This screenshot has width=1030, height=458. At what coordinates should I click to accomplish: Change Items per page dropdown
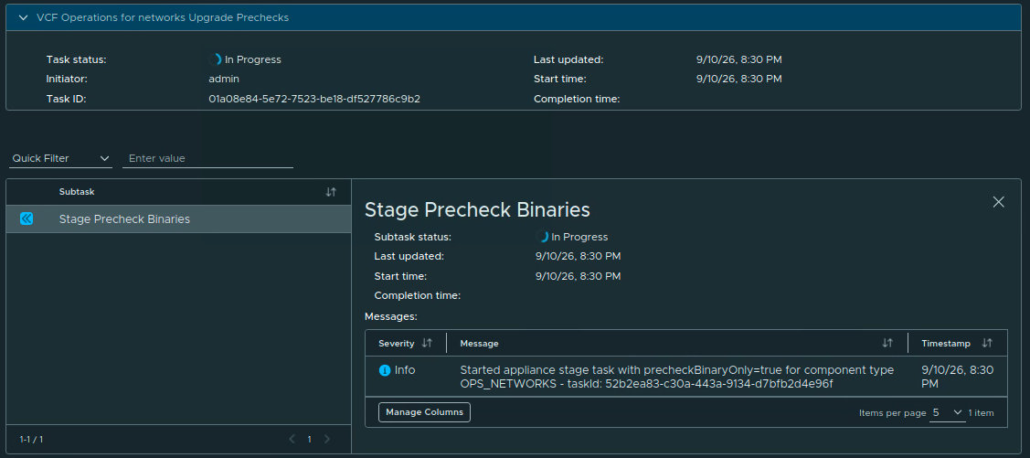(x=947, y=412)
